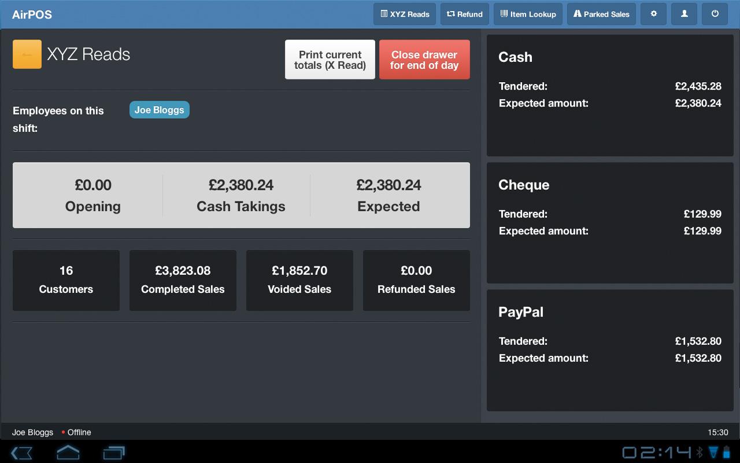The image size is (740, 463).
Task: Click PayPal expected amount value
Action: point(698,358)
